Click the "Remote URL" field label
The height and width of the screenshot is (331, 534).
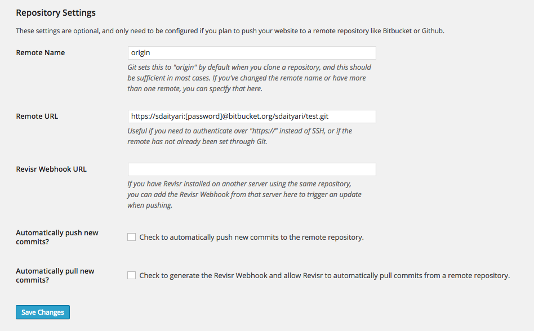click(x=37, y=117)
